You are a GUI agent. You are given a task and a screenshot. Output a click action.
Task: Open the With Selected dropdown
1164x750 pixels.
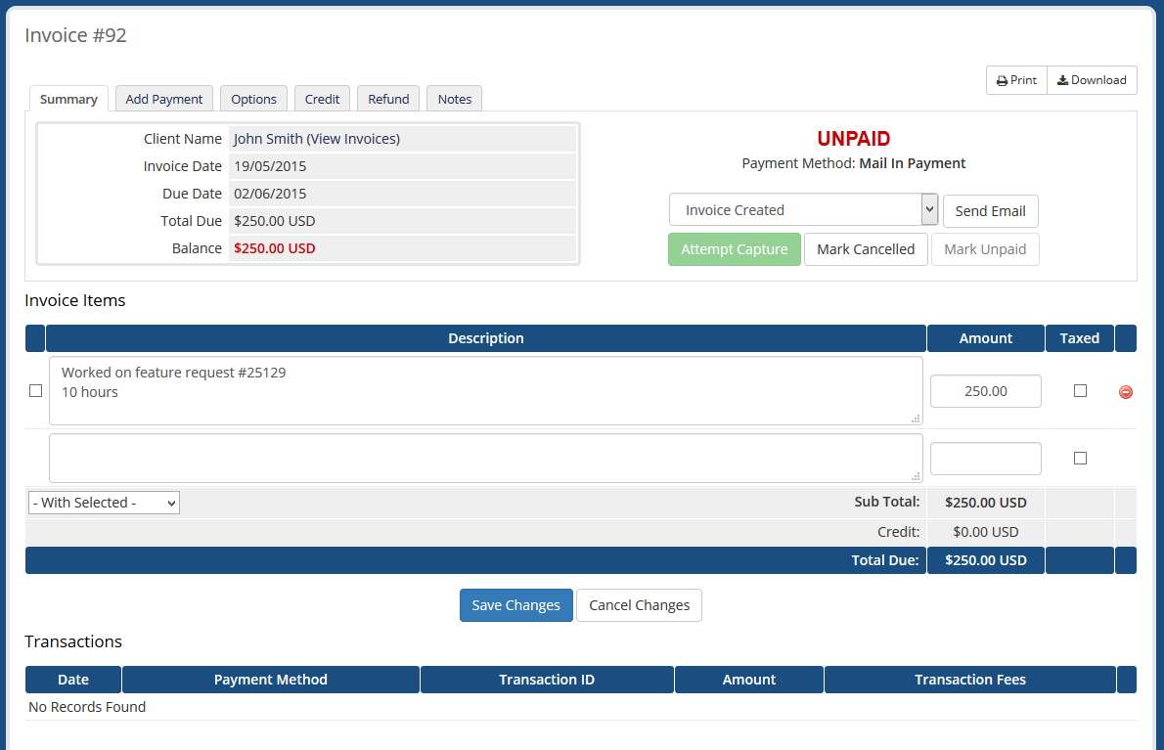103,502
